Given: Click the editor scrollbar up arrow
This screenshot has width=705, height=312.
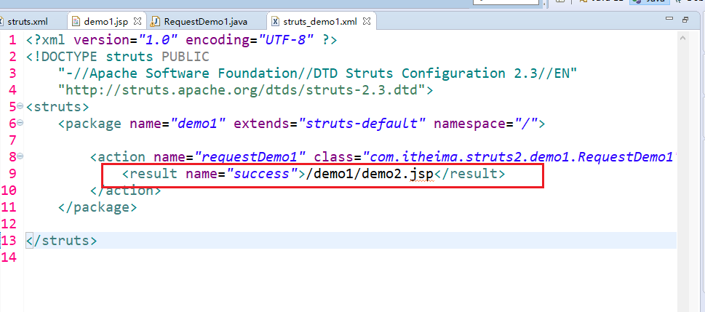Looking at the screenshot, I should point(683,39).
